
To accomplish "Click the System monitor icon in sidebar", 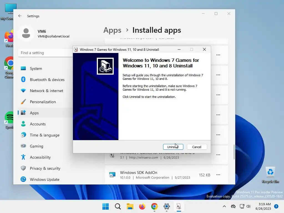I will click(x=23, y=69).
